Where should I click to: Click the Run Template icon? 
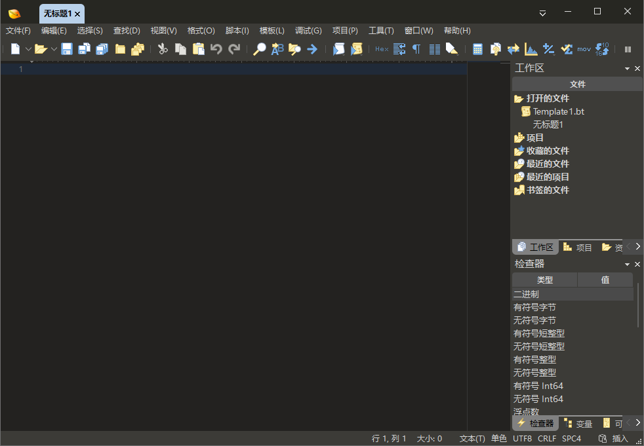click(357, 49)
